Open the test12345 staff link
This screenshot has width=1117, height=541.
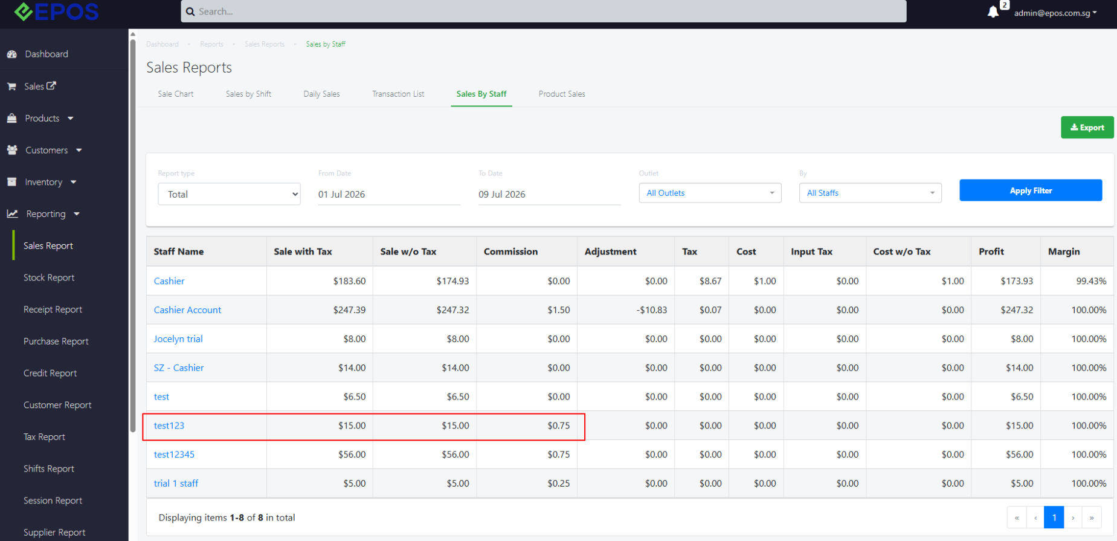pyautogui.click(x=174, y=455)
